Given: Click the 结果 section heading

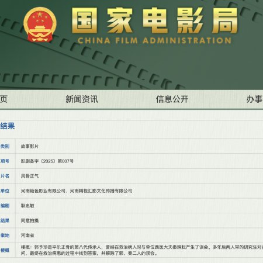Looking at the screenshot, I should (x=8, y=126).
